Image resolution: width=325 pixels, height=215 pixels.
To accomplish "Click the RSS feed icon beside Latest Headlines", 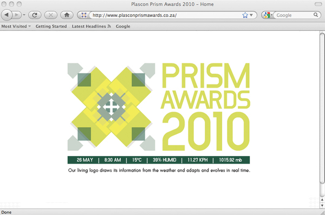I will coord(109,26).
